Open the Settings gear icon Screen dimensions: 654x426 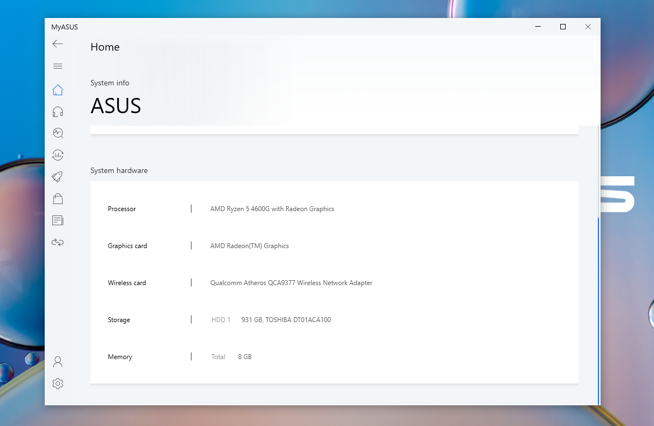click(58, 384)
